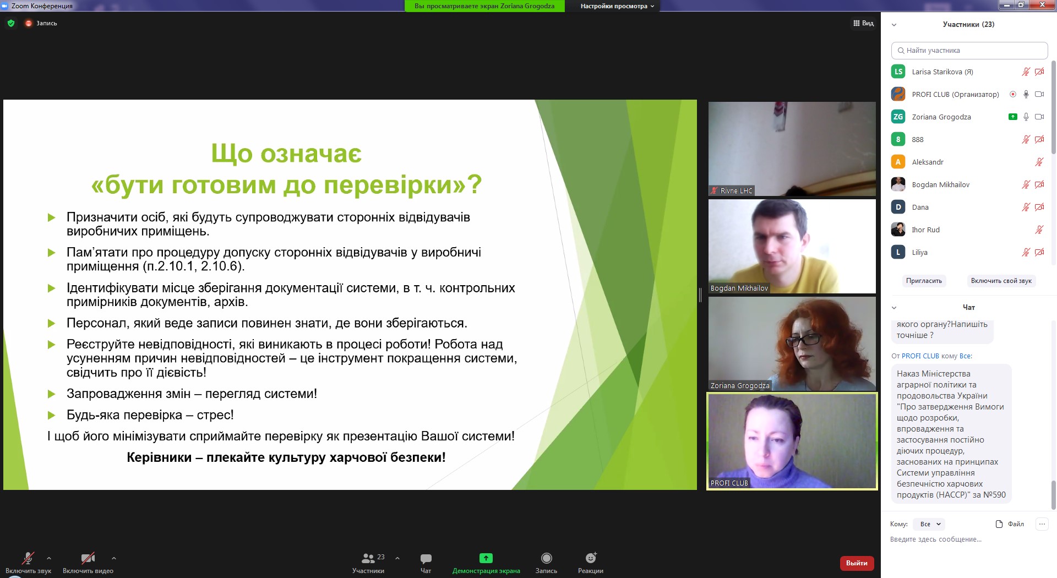Screen dimensions: 1057x578
Task: Select Zoriana Grogodza video thumbnail
Action: [x=792, y=343]
